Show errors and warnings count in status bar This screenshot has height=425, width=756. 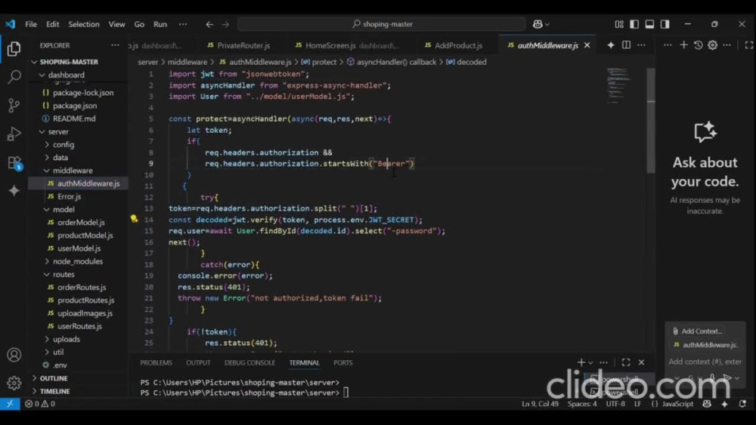click(x=40, y=404)
